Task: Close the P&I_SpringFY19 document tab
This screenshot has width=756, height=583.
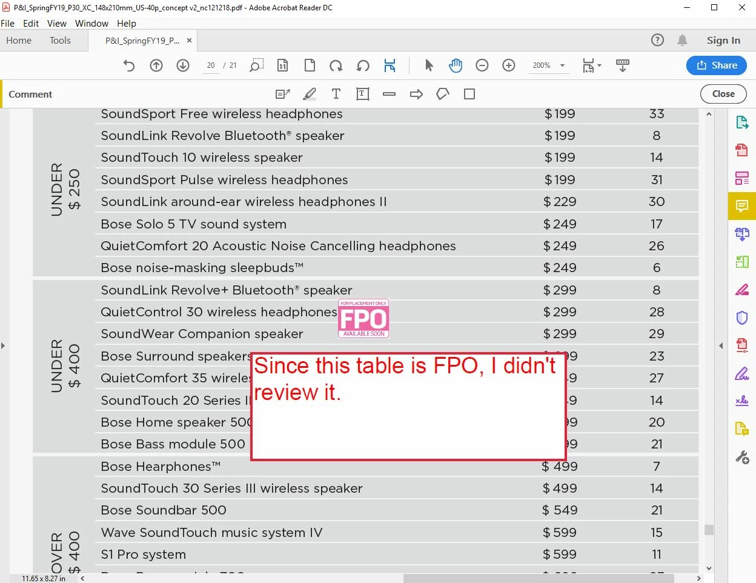Action: 189,41
